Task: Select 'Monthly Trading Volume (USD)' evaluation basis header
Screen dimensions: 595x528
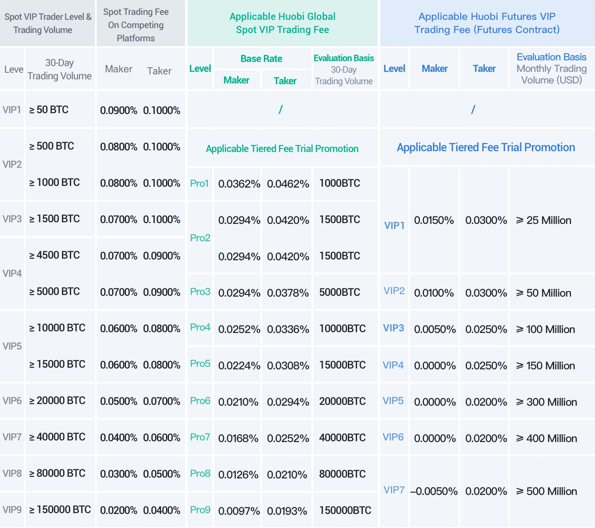Action: pyautogui.click(x=552, y=74)
